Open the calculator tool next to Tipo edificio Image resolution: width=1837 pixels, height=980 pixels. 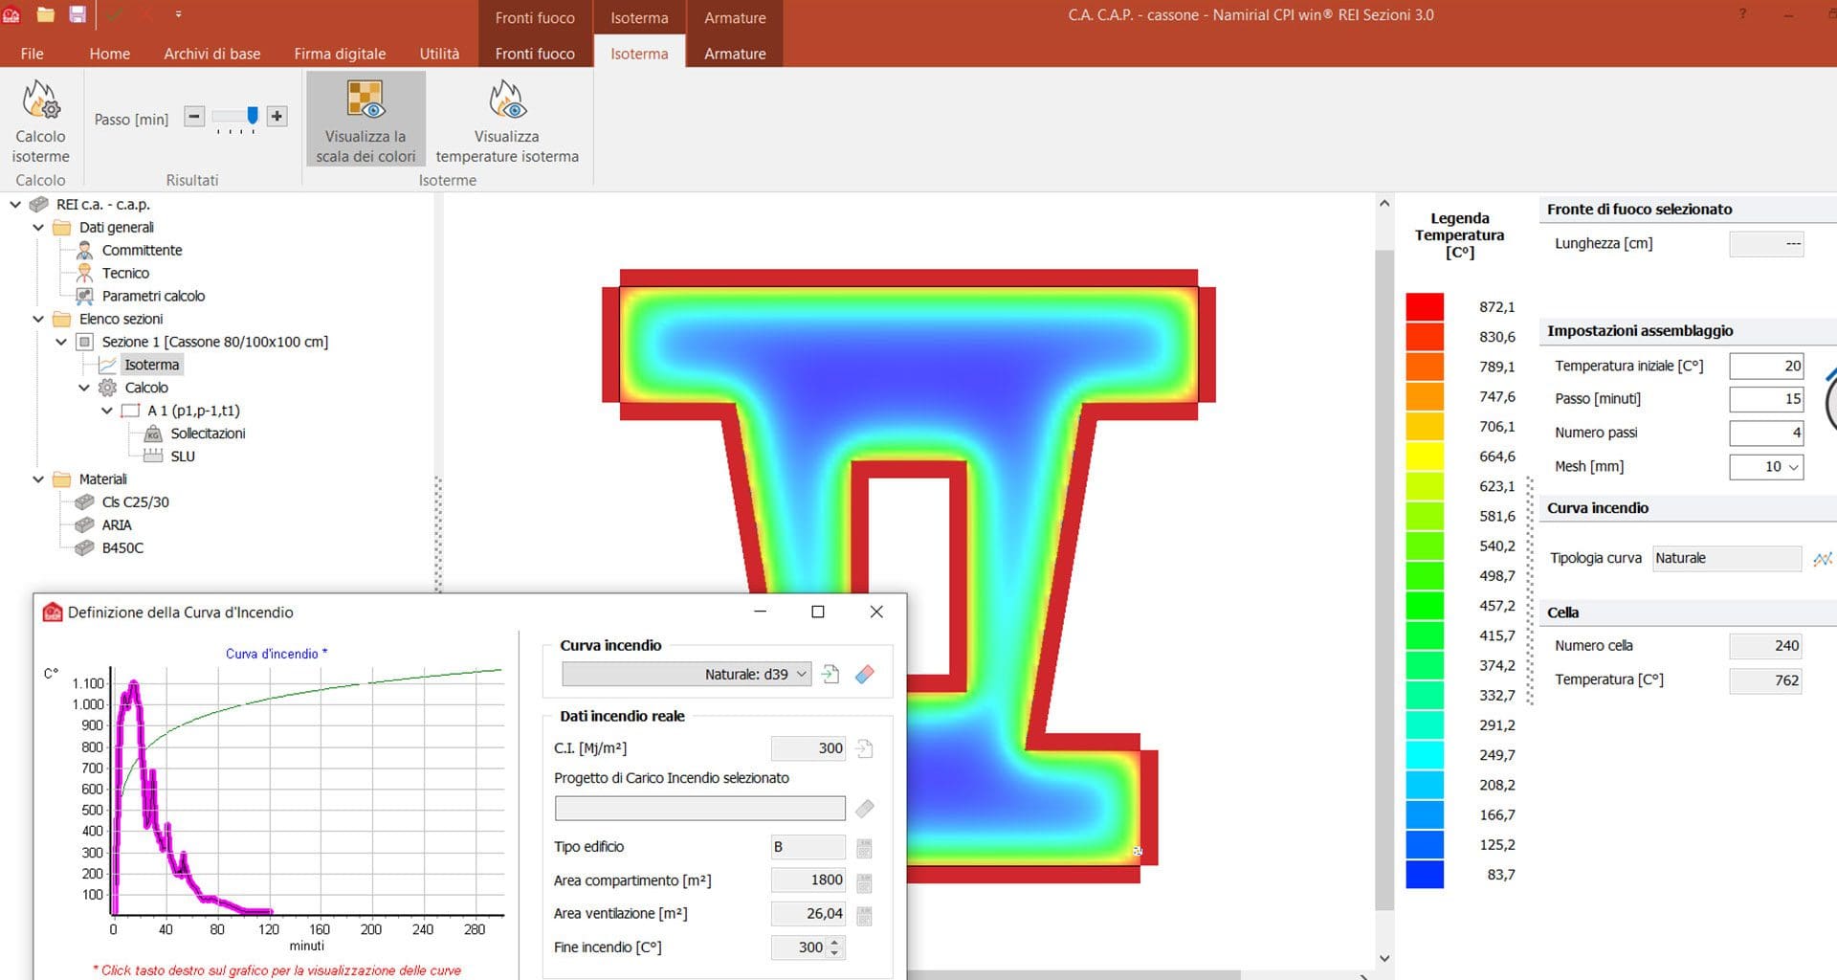pyautogui.click(x=865, y=847)
